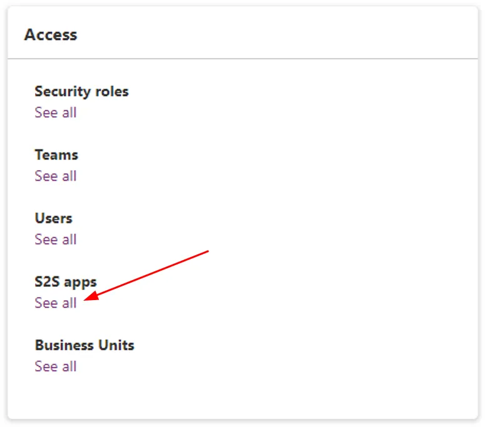
Task: Select the Security roles heading
Action: 81,92
